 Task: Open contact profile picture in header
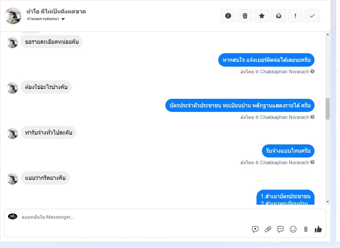[x=13, y=16]
